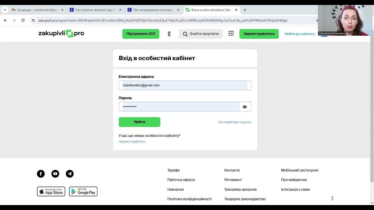The height and width of the screenshot is (210, 374).
Task: Open the Тарифи footer link
Action: tap(174, 170)
